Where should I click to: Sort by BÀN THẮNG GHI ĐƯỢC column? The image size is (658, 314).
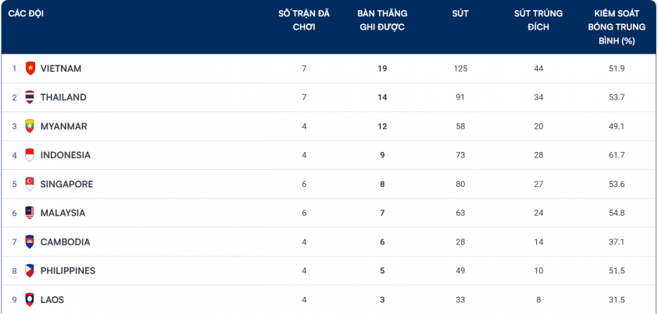(382, 20)
